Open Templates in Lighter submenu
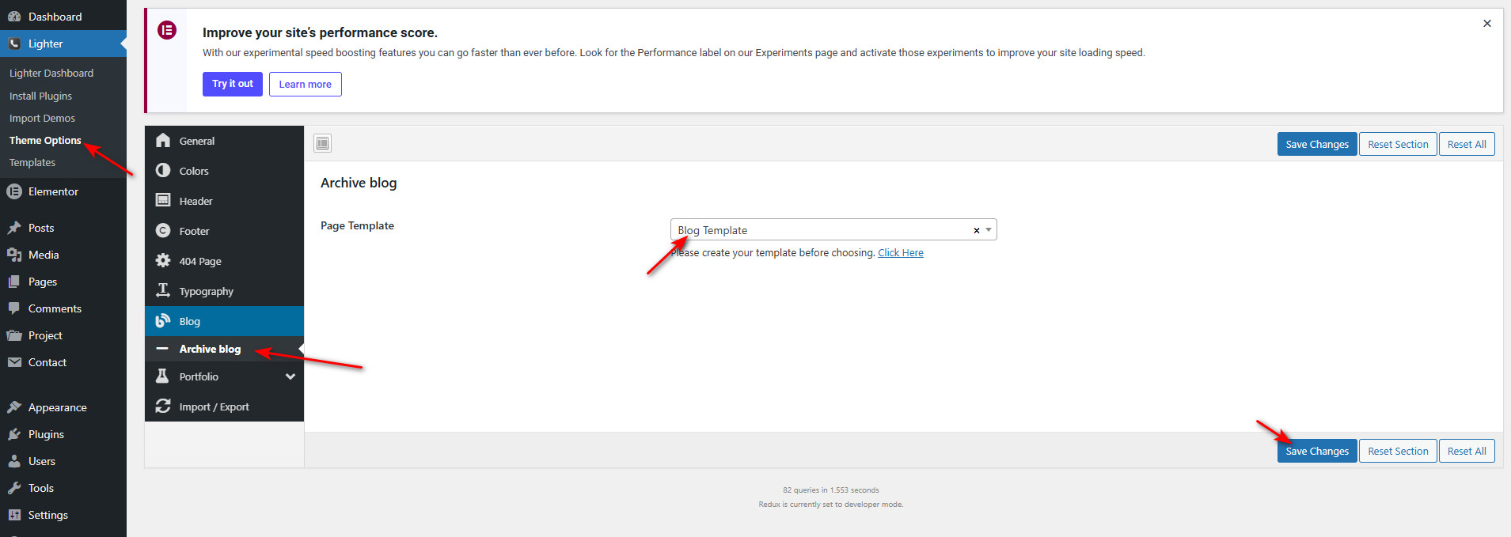The width and height of the screenshot is (1511, 537). coord(32,163)
